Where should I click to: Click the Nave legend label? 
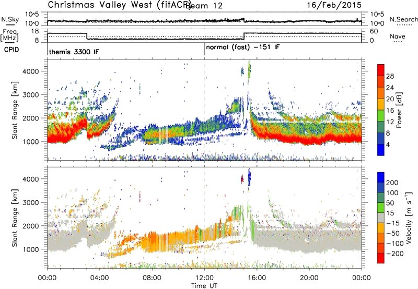point(398,36)
